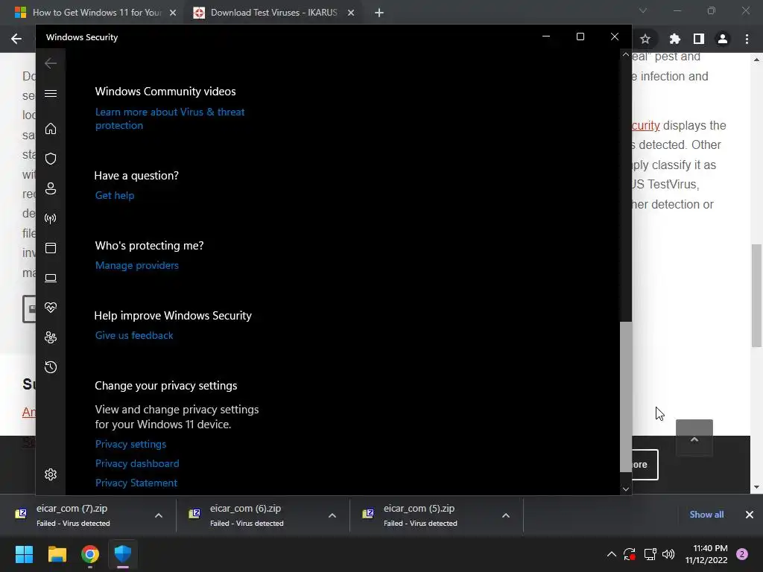Expand options for eicar_com (6).zip download
This screenshot has height=572, width=763.
pyautogui.click(x=332, y=515)
